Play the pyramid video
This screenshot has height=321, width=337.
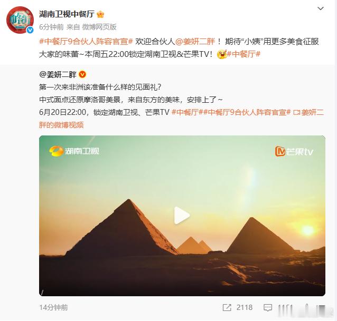click(182, 216)
